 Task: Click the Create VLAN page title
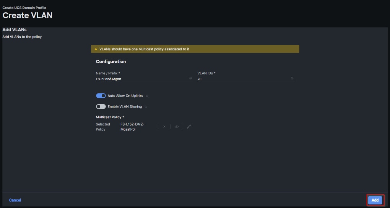click(x=28, y=16)
